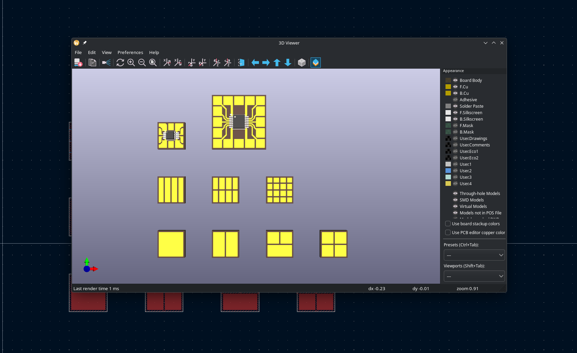Viewport: 577px width, 353px height.
Task: Click the Solder Paste color swatch
Action: point(448,106)
